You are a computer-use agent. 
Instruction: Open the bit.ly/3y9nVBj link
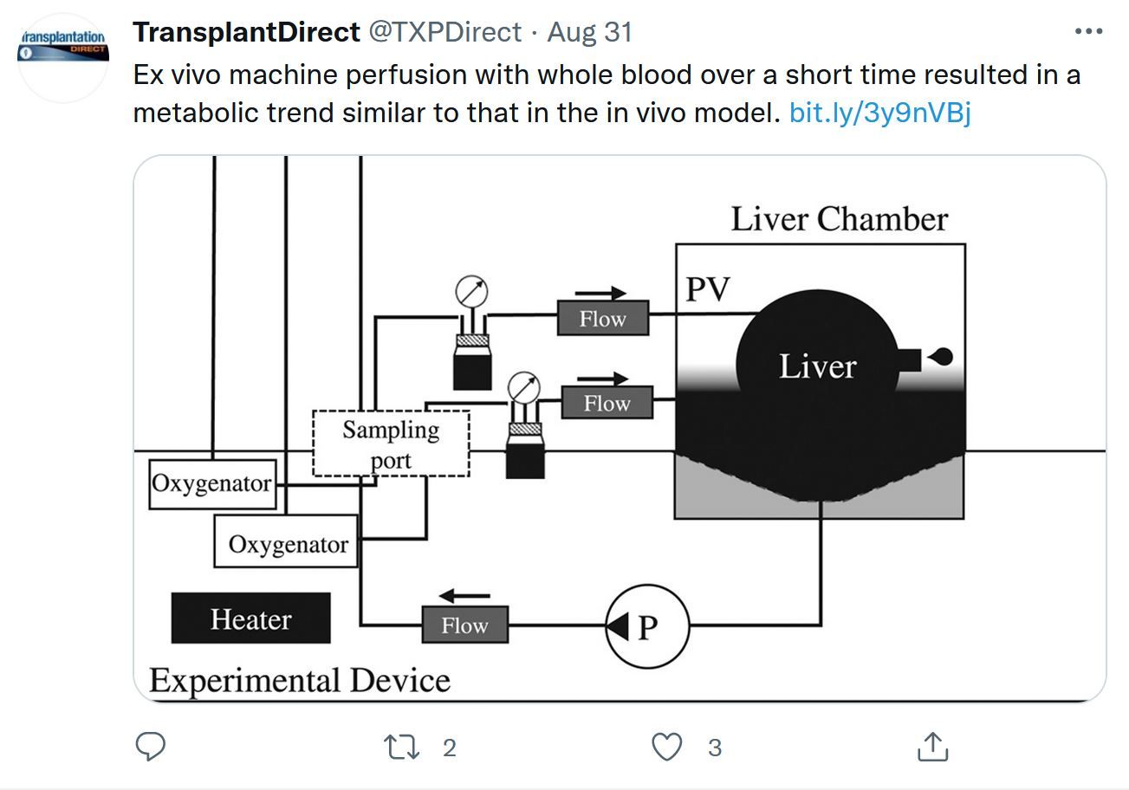(880, 113)
